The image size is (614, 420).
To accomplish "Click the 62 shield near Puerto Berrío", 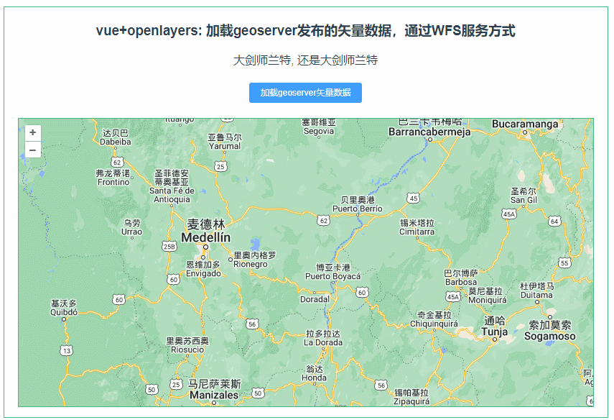I will pos(324,220).
